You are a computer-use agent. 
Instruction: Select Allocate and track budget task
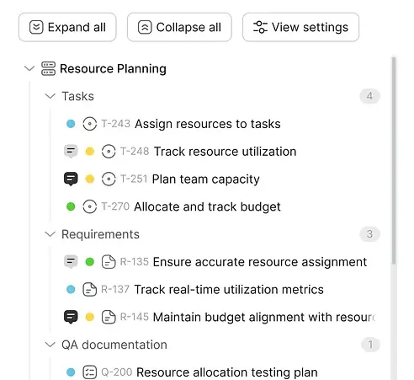tap(207, 206)
